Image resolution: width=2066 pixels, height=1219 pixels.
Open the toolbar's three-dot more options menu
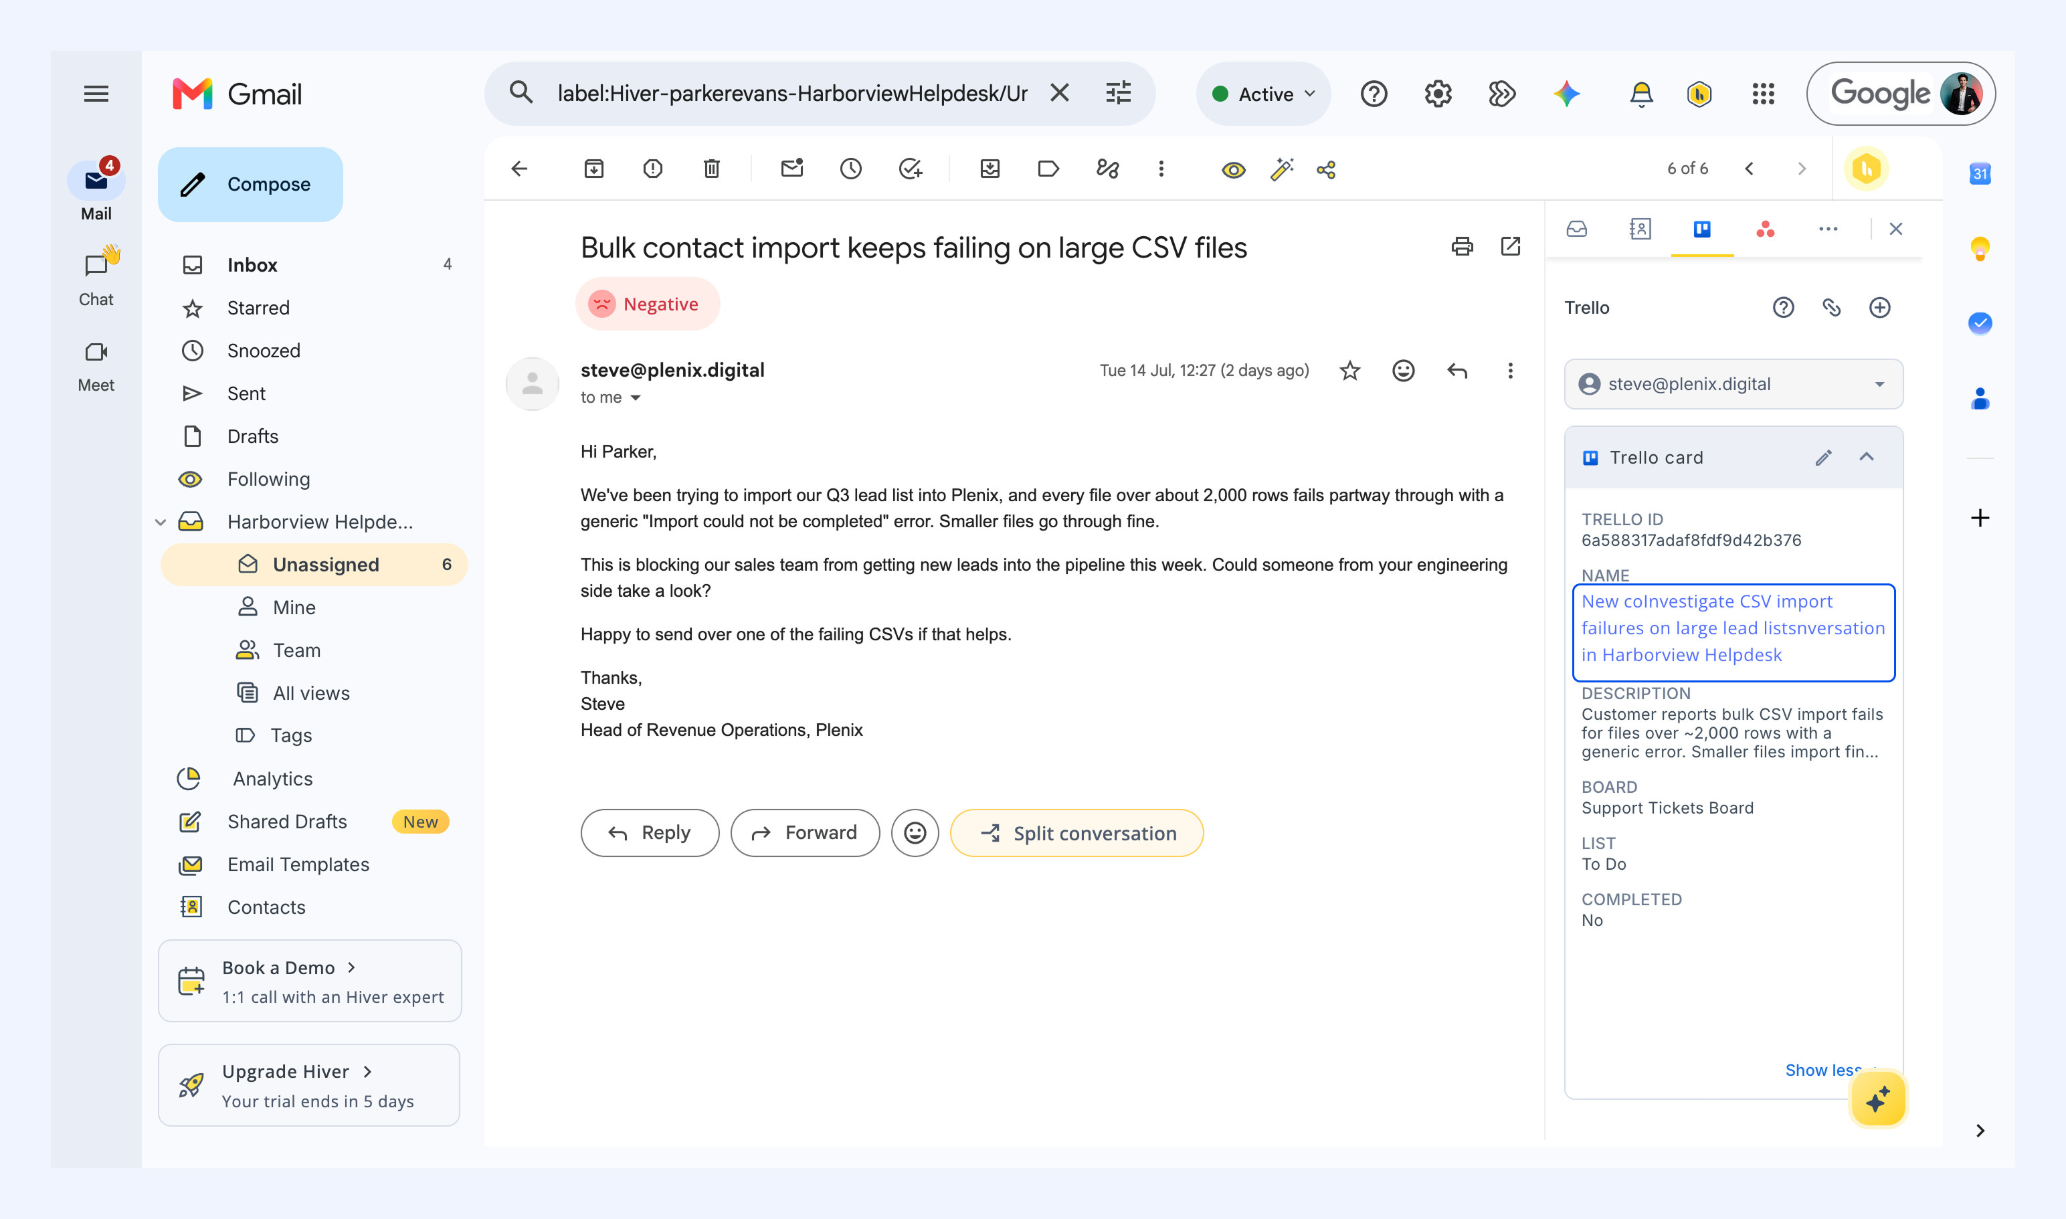pos(1161,169)
